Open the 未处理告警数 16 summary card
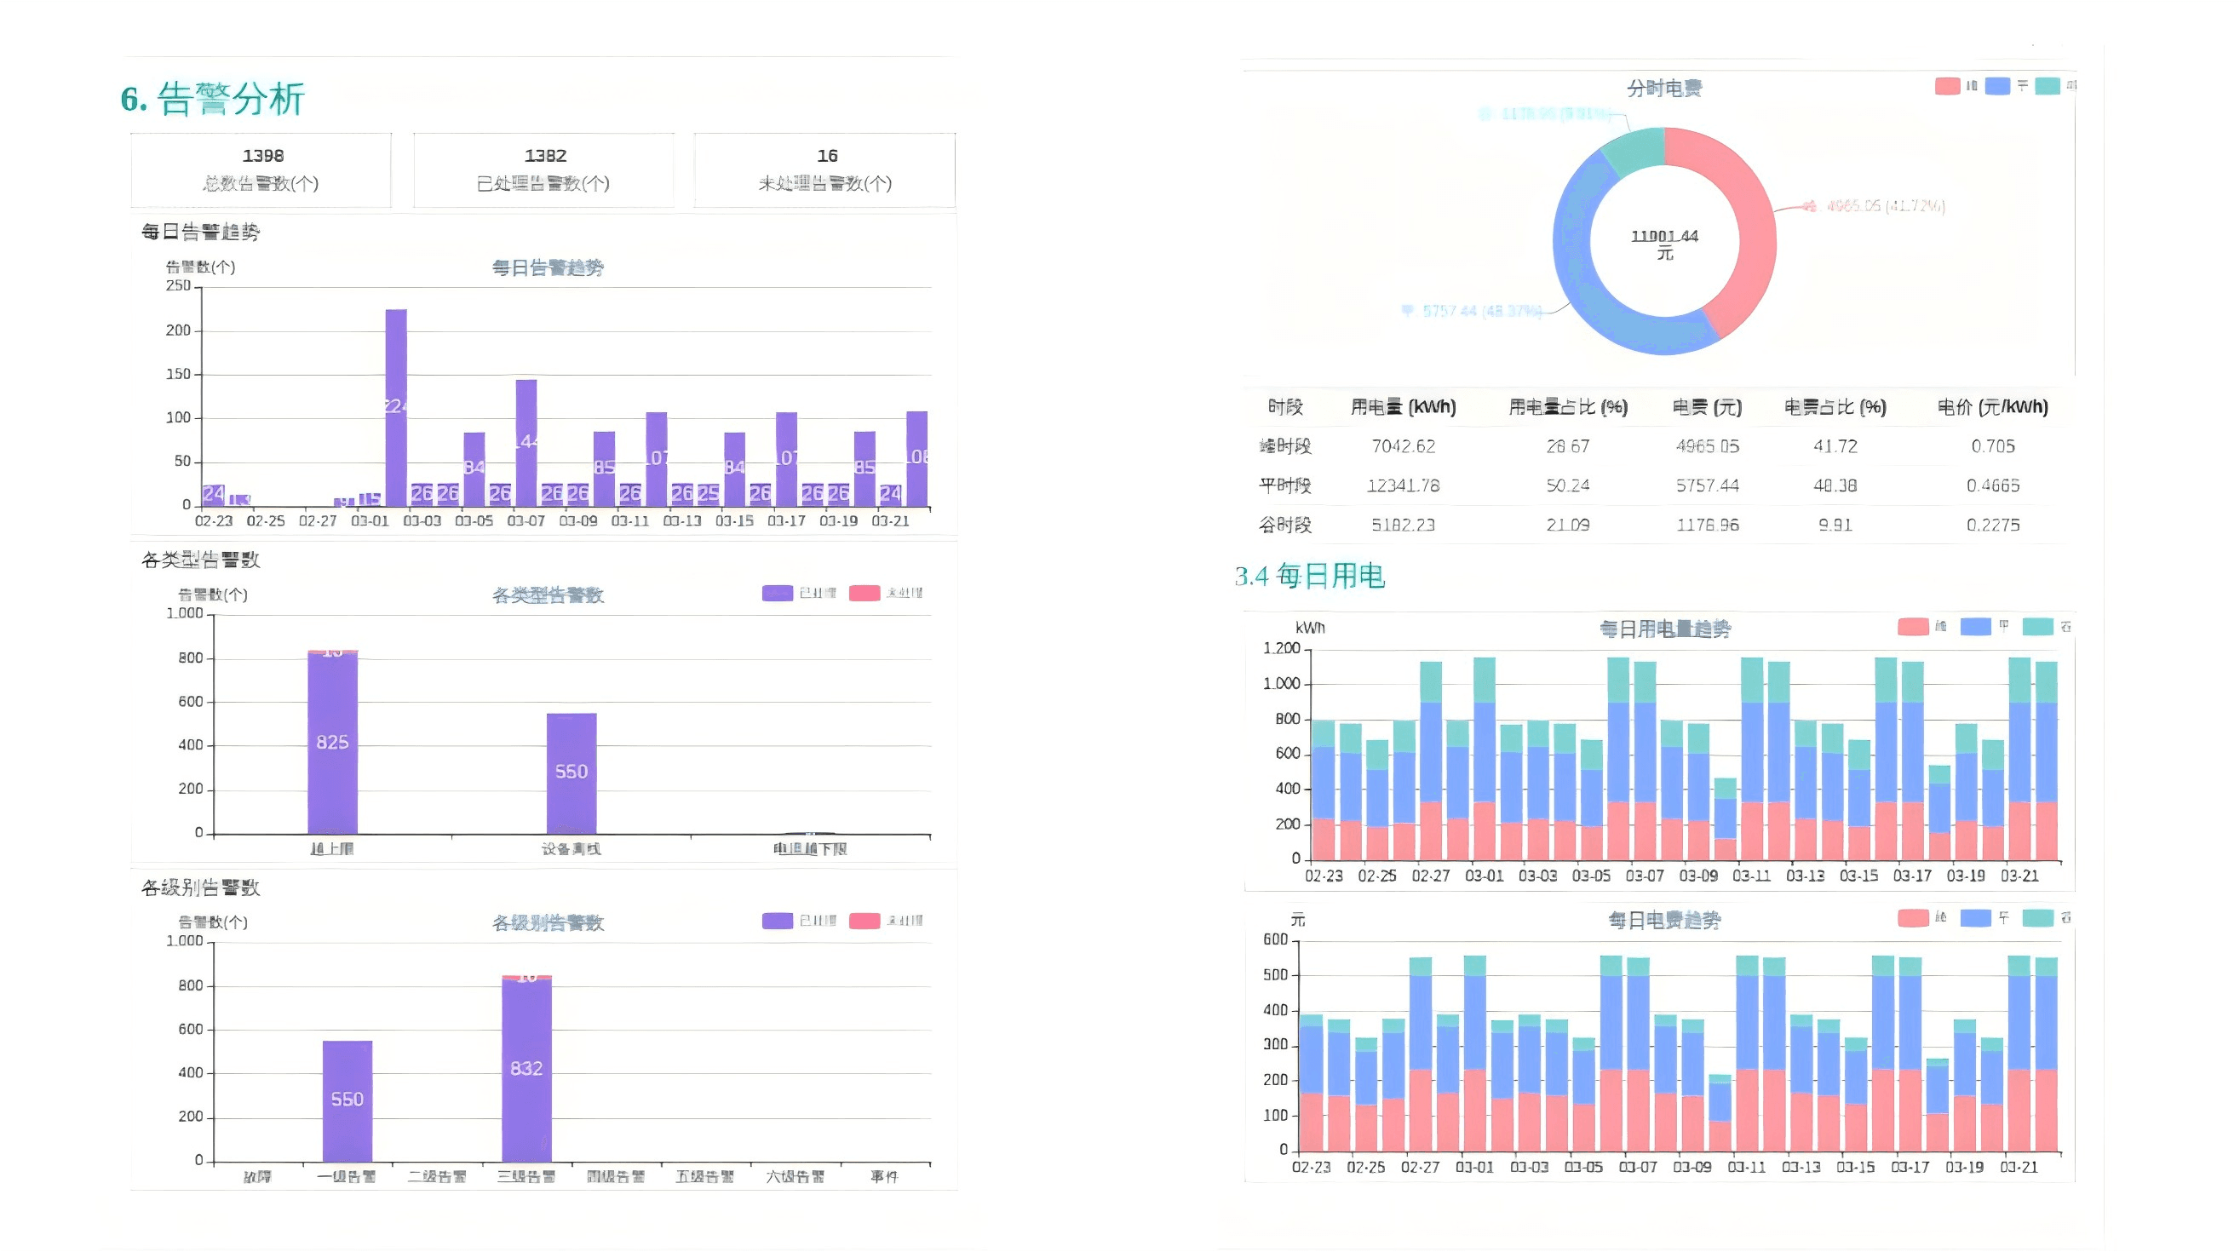Viewport: 2240px width, 1252px height. (x=825, y=169)
